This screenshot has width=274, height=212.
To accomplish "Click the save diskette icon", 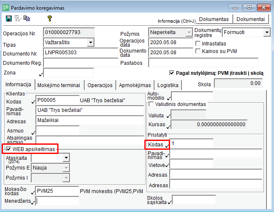I will point(9,19).
